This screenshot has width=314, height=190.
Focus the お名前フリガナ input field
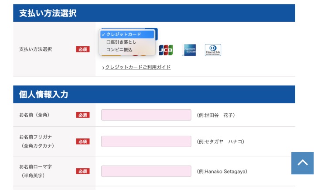point(146,141)
